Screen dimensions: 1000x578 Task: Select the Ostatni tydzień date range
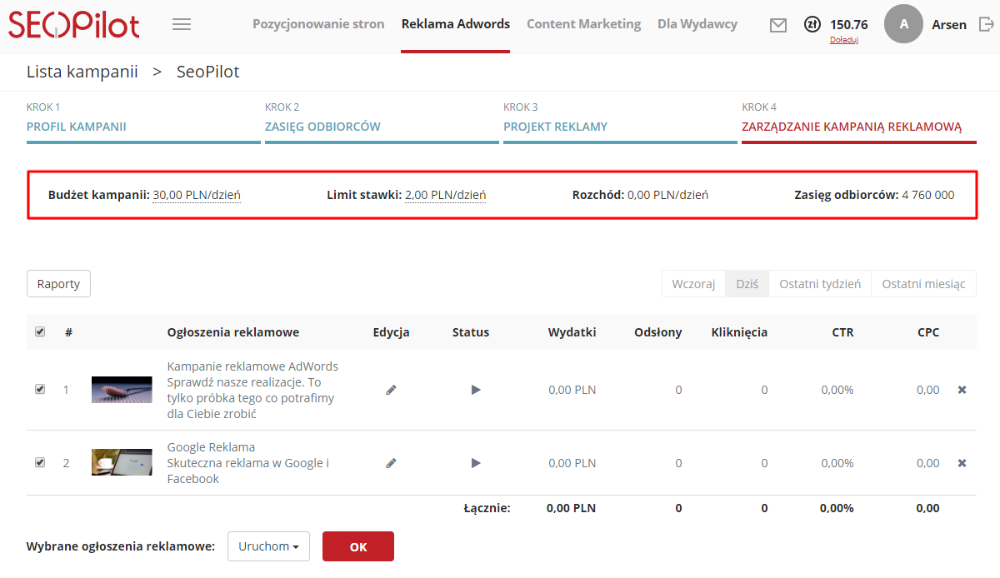pos(819,284)
